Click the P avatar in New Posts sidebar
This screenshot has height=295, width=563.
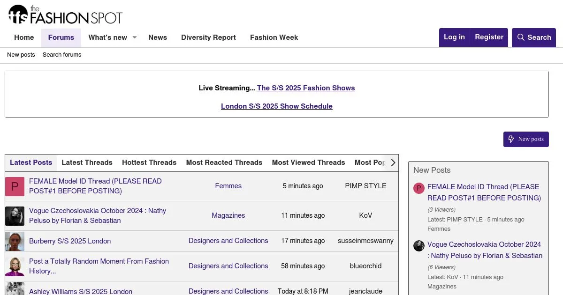pyautogui.click(x=418, y=188)
